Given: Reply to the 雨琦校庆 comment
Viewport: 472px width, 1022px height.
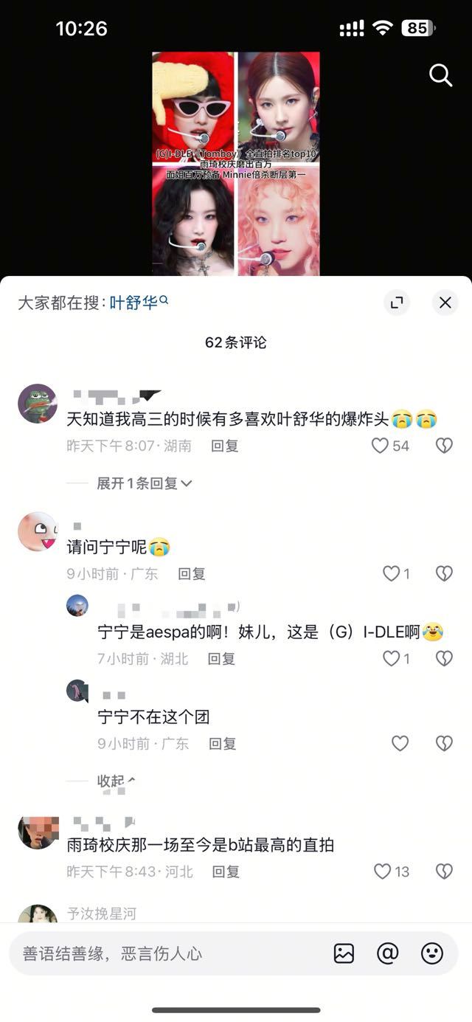Looking at the screenshot, I should (226, 871).
